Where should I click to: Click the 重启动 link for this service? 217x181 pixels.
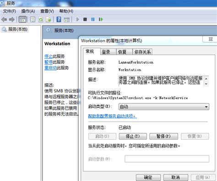pyautogui.click(x=50, y=68)
